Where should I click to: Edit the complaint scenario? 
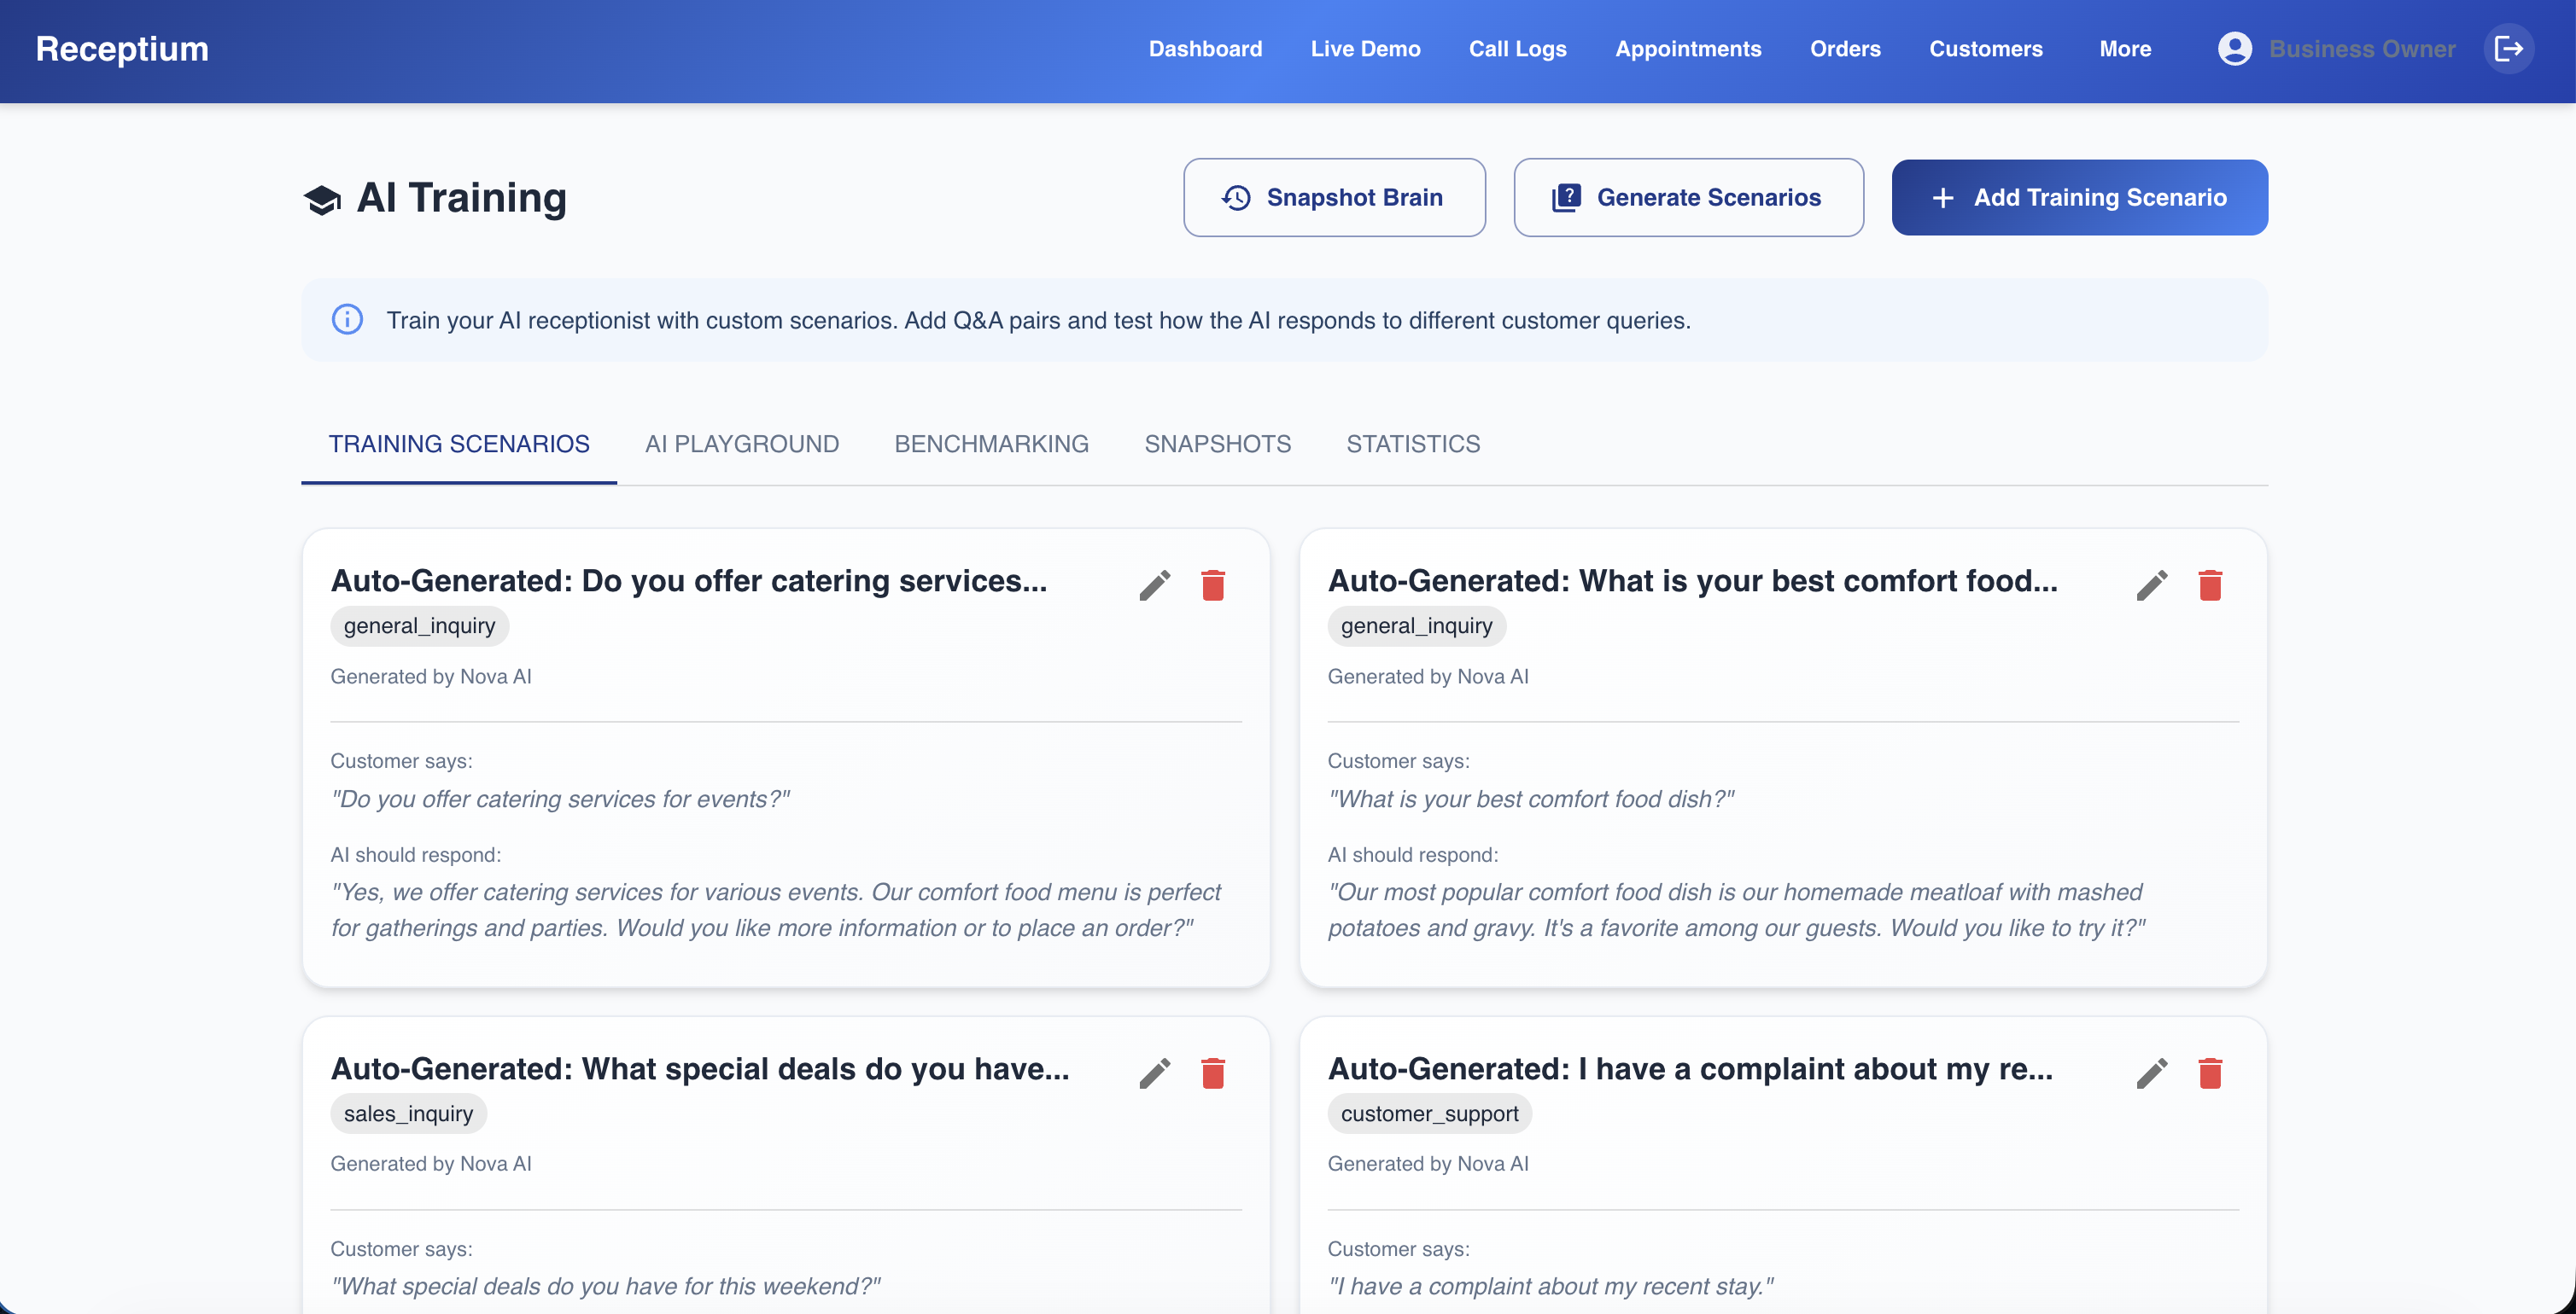(x=2151, y=1073)
